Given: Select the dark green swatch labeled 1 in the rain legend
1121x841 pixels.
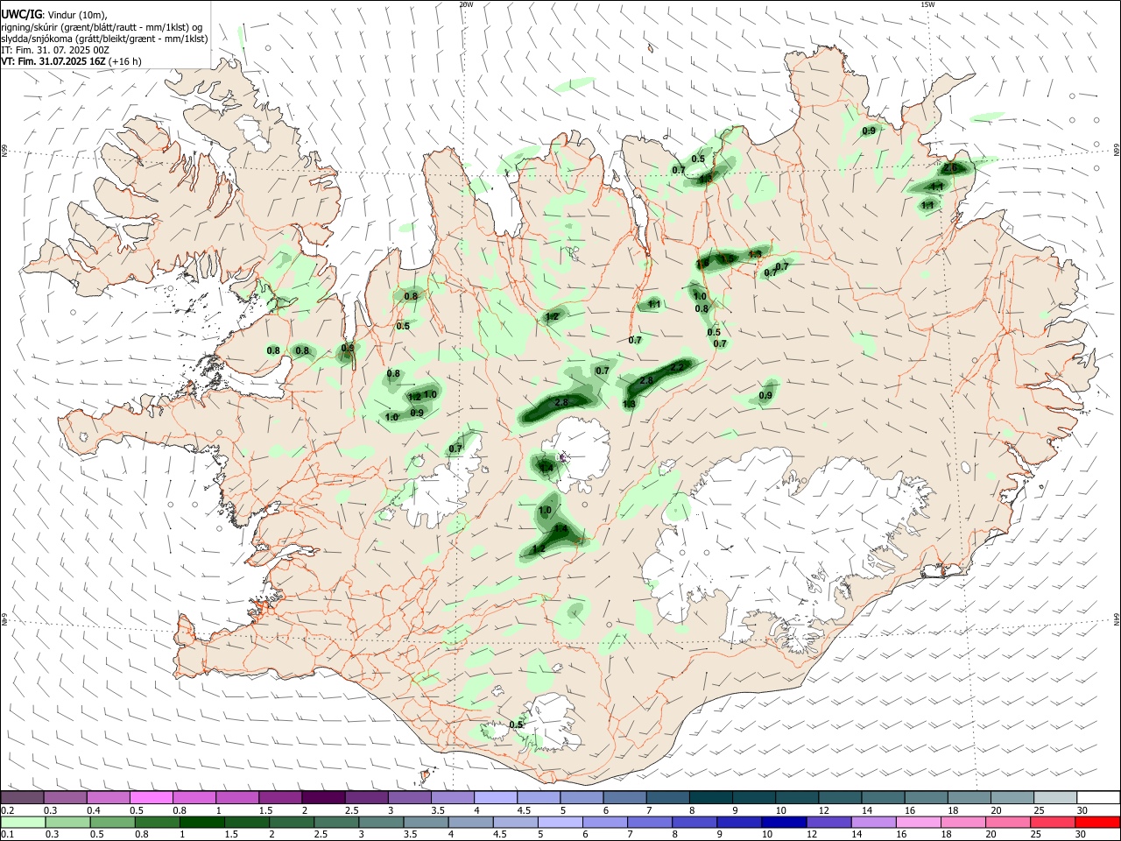Looking at the screenshot, I should (x=201, y=822).
